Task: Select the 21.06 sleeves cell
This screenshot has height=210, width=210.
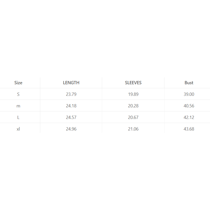Action: pyautogui.click(x=133, y=129)
